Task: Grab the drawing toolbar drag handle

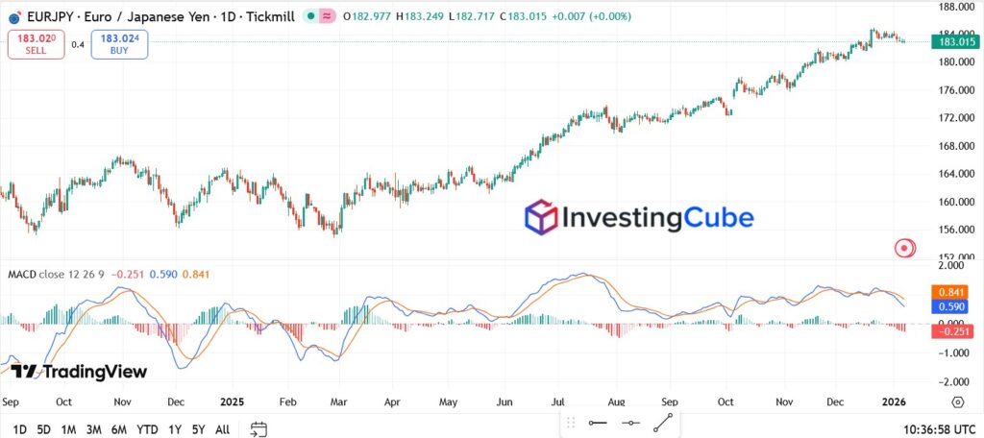Action: click(x=571, y=423)
